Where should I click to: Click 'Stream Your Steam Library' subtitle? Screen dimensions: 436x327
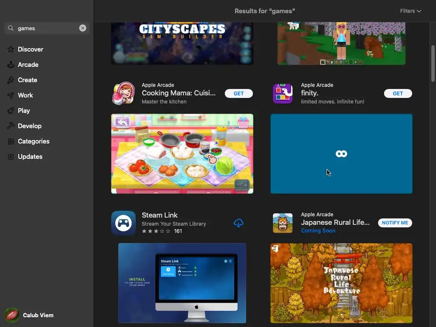pyautogui.click(x=174, y=224)
